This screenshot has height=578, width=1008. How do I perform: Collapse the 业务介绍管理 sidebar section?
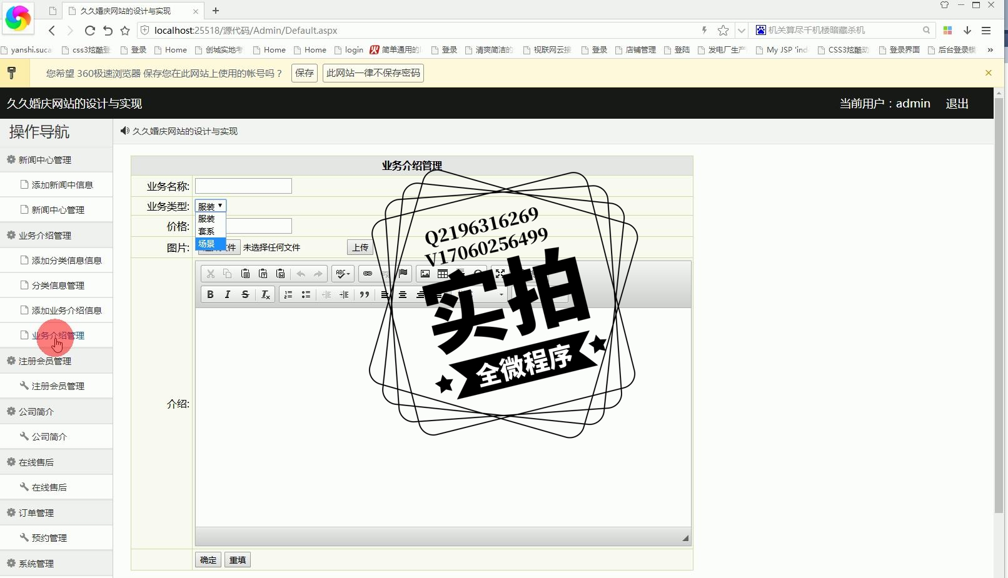tap(56, 236)
